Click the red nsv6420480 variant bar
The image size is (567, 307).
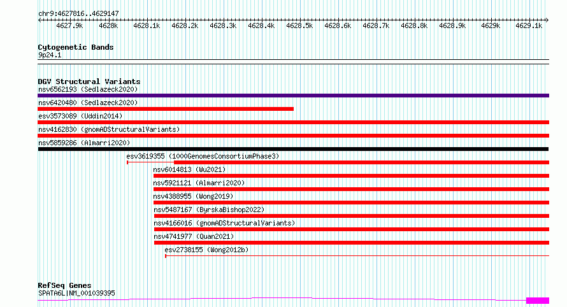coord(166,109)
